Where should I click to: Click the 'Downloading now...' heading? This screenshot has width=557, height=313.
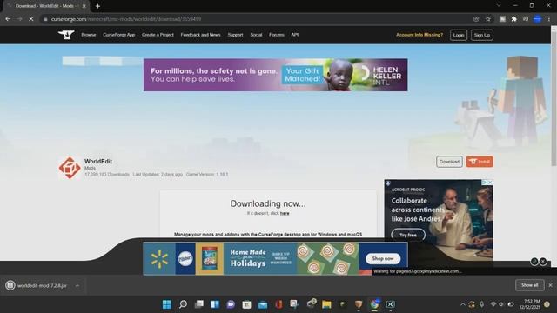[268, 203]
